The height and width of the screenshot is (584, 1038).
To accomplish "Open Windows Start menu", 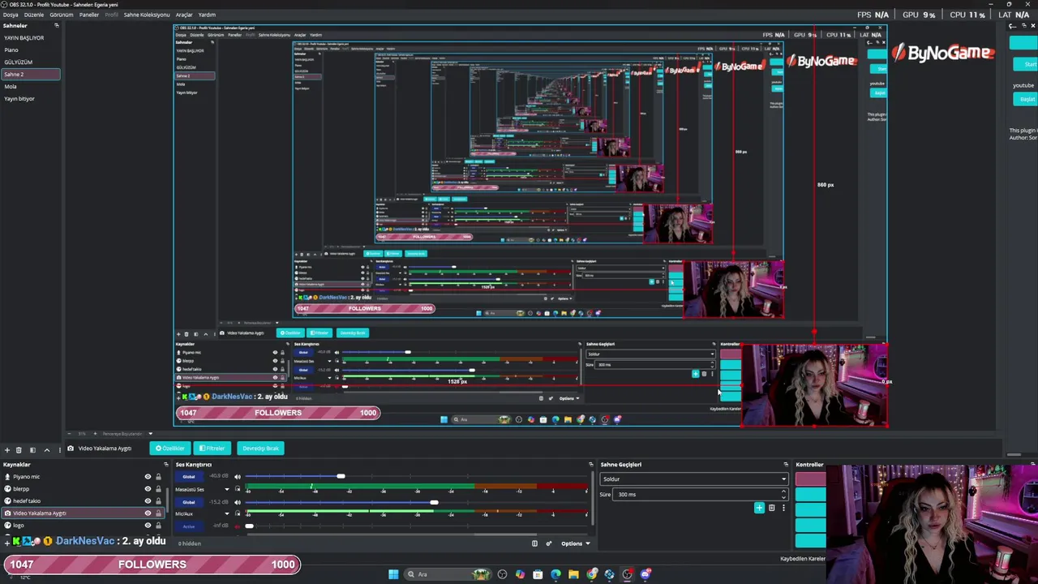I will 393,574.
